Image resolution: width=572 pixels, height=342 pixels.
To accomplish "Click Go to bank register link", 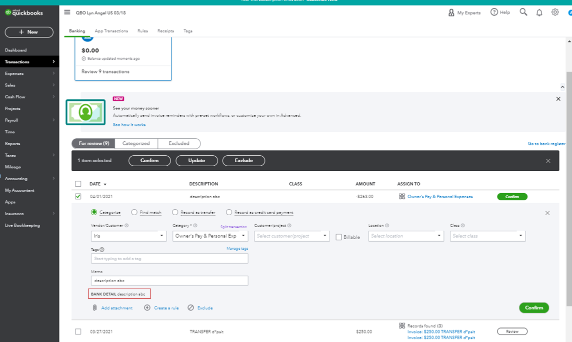I will pos(546,143).
